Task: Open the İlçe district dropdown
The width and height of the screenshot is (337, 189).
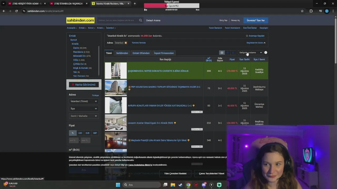Action: [84, 108]
